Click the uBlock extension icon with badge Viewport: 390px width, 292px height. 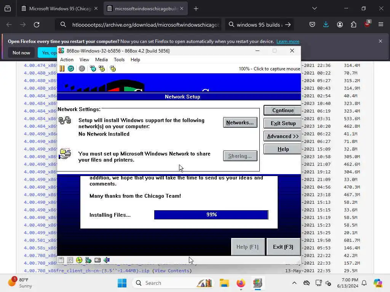[x=368, y=24]
